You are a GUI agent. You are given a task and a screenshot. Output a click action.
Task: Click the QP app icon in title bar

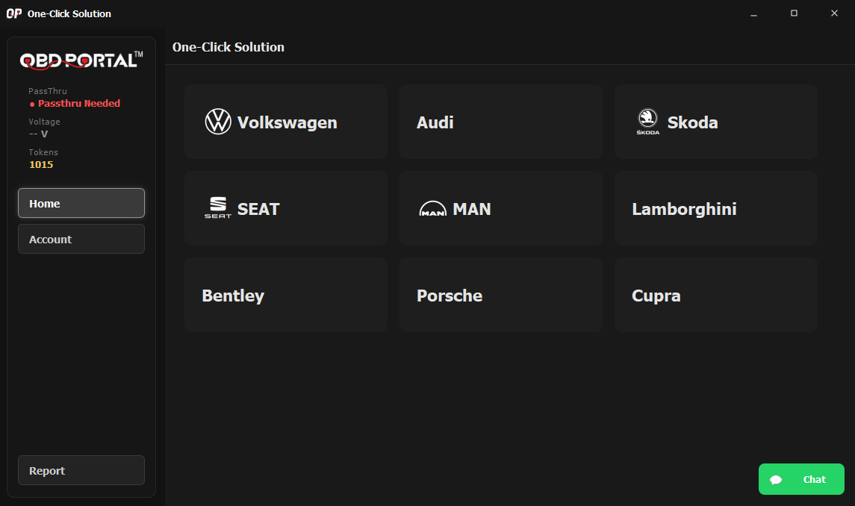14,13
